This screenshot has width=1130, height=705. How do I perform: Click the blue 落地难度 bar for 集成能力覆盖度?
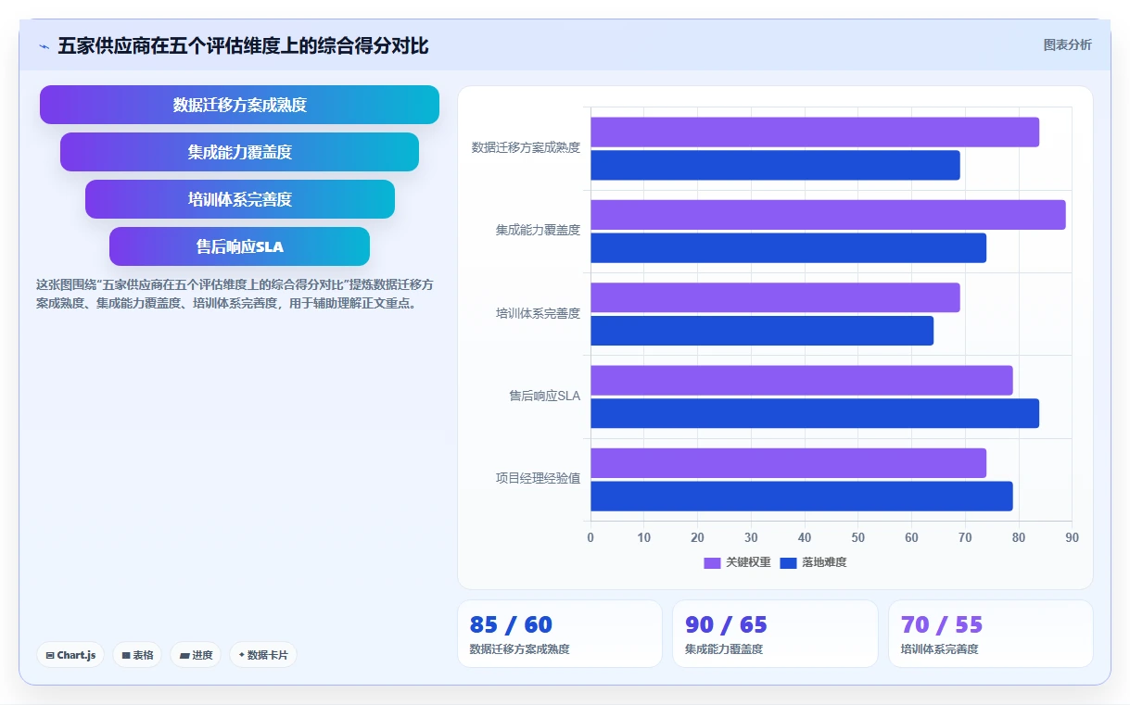pos(788,248)
